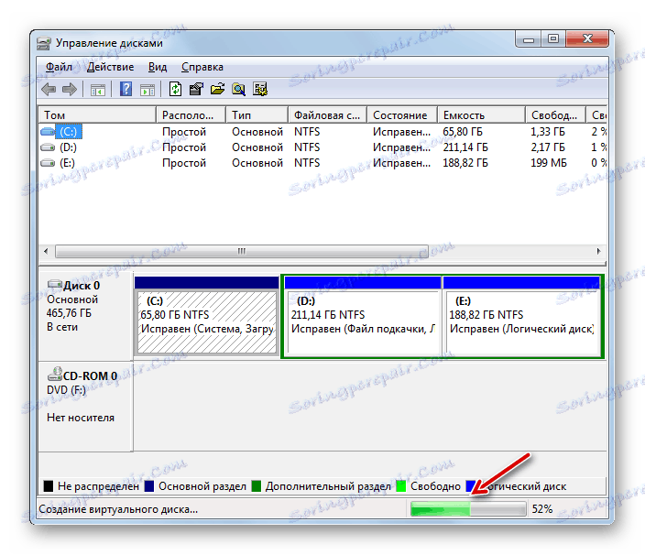Screen dimensions: 645x555
Task: Click the virtual disk creation progress bar
Action: pyautogui.click(x=468, y=509)
